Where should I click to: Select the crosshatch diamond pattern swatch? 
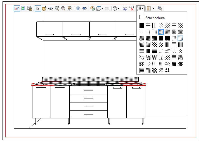click(180, 25)
